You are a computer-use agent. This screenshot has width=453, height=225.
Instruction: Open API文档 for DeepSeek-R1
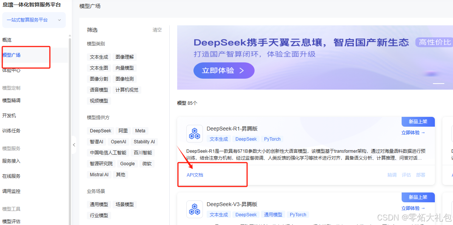coord(195,175)
